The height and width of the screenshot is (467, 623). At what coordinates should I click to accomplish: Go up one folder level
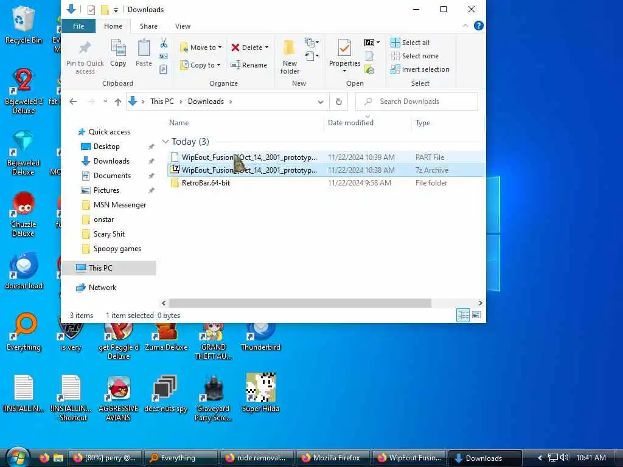click(118, 102)
